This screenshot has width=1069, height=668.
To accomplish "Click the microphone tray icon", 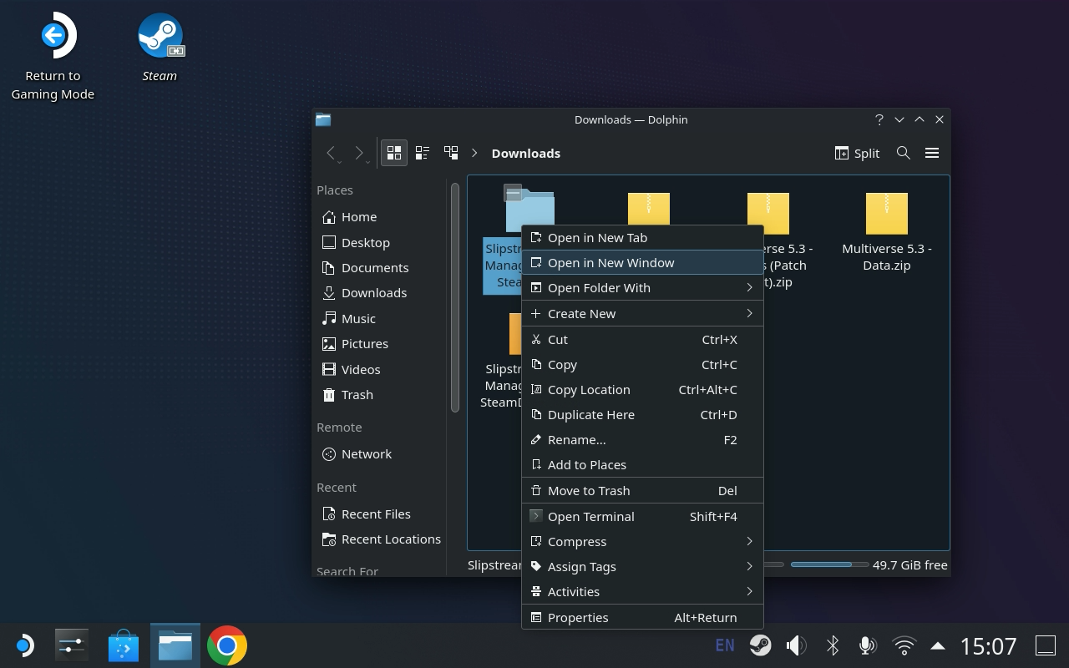I will tap(868, 645).
